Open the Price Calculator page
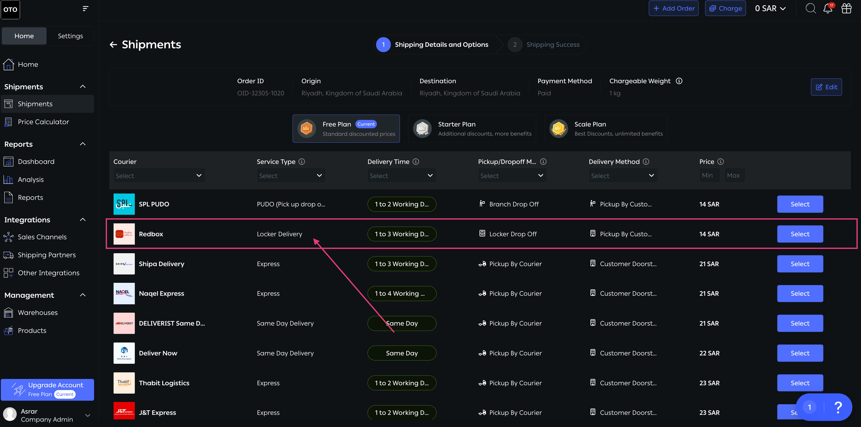 (x=47, y=122)
